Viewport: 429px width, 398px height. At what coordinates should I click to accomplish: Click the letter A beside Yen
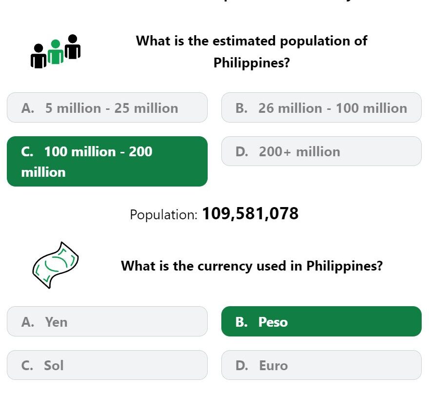[x=28, y=322]
